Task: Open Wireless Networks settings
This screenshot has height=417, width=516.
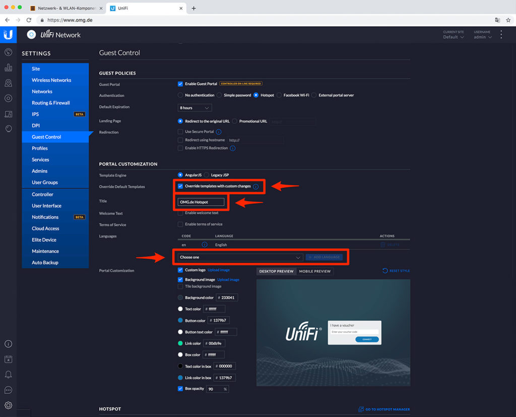Action: click(x=51, y=80)
